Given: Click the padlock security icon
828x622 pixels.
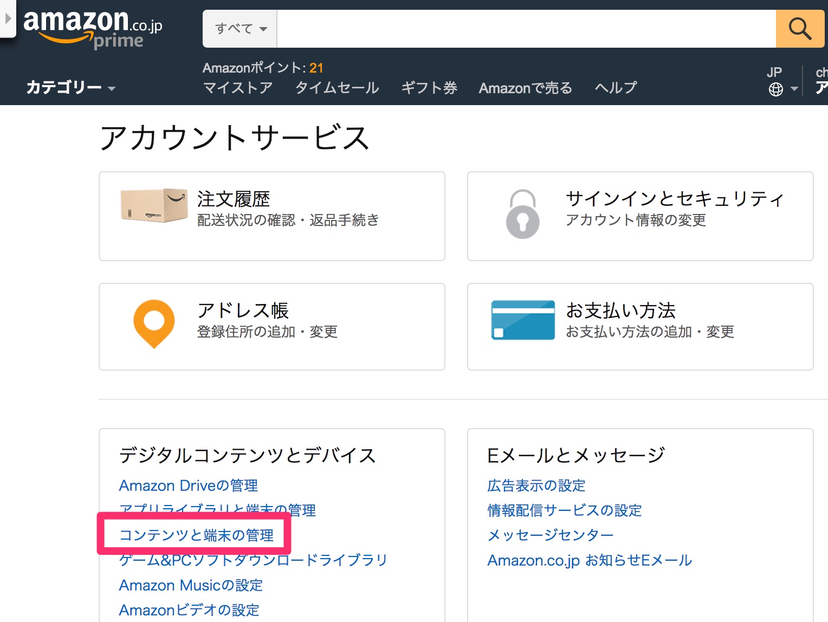Looking at the screenshot, I should 522,214.
